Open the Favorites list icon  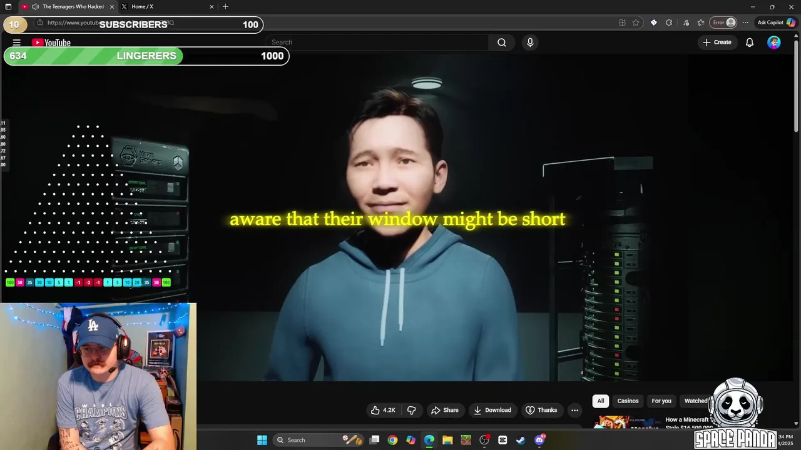[701, 22]
